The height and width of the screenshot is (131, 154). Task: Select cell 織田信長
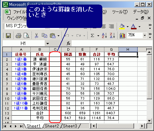(40, 89)
